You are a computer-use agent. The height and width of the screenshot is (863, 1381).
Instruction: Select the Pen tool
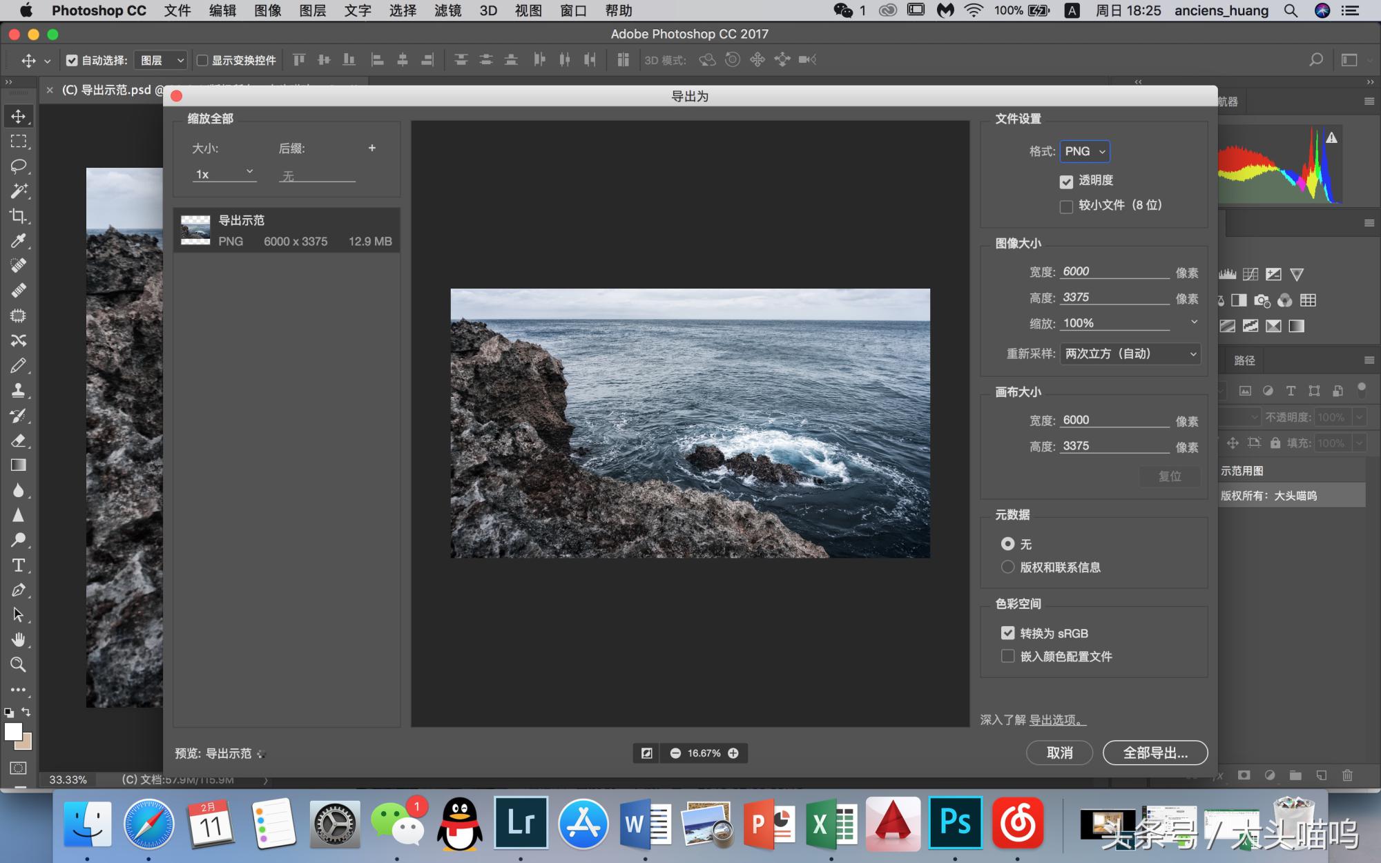click(19, 590)
